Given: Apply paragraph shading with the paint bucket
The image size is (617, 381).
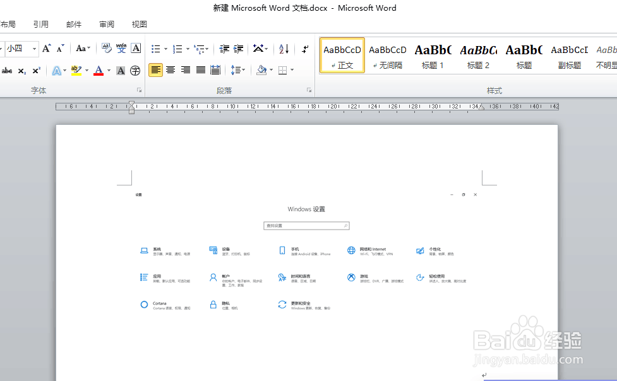Looking at the screenshot, I should coord(261,70).
